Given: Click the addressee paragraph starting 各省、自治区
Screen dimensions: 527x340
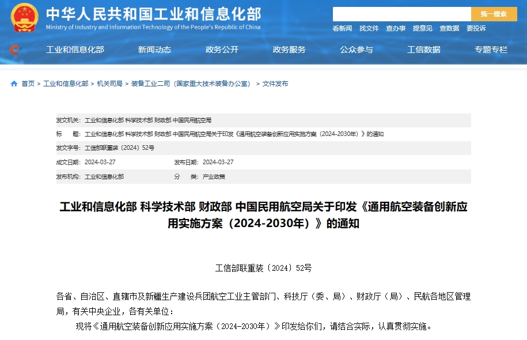Looking at the screenshot, I should coord(264,304).
